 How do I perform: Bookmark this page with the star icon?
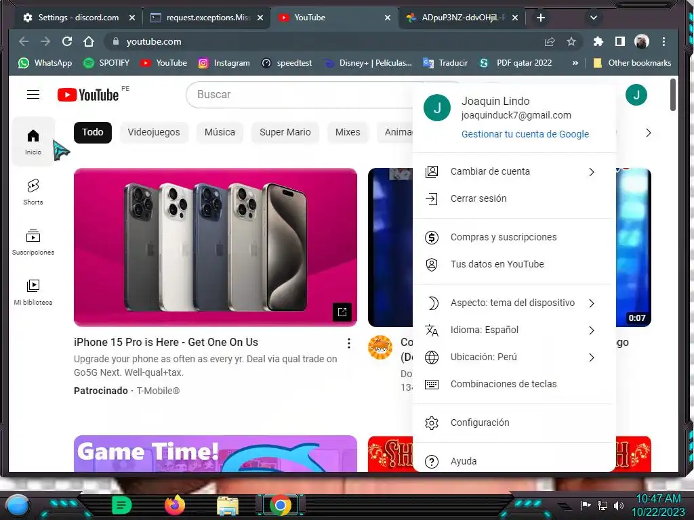tap(571, 41)
